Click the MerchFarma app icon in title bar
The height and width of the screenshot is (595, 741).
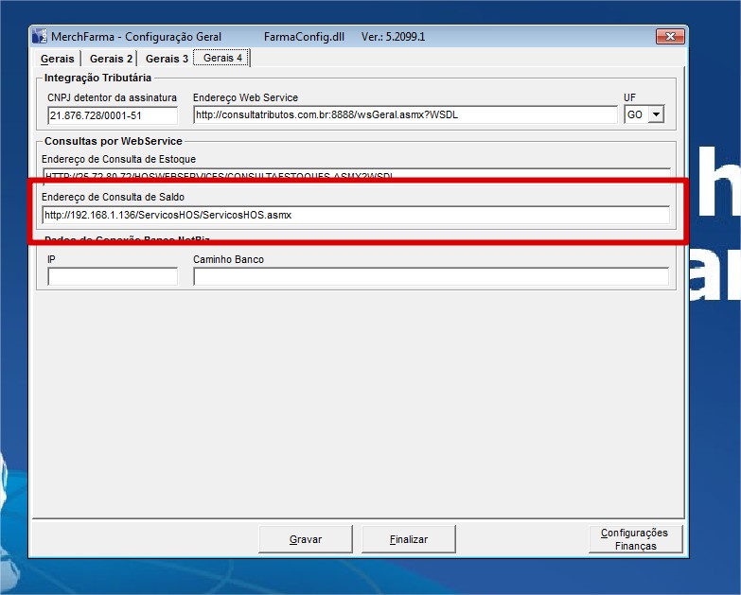tap(40, 37)
